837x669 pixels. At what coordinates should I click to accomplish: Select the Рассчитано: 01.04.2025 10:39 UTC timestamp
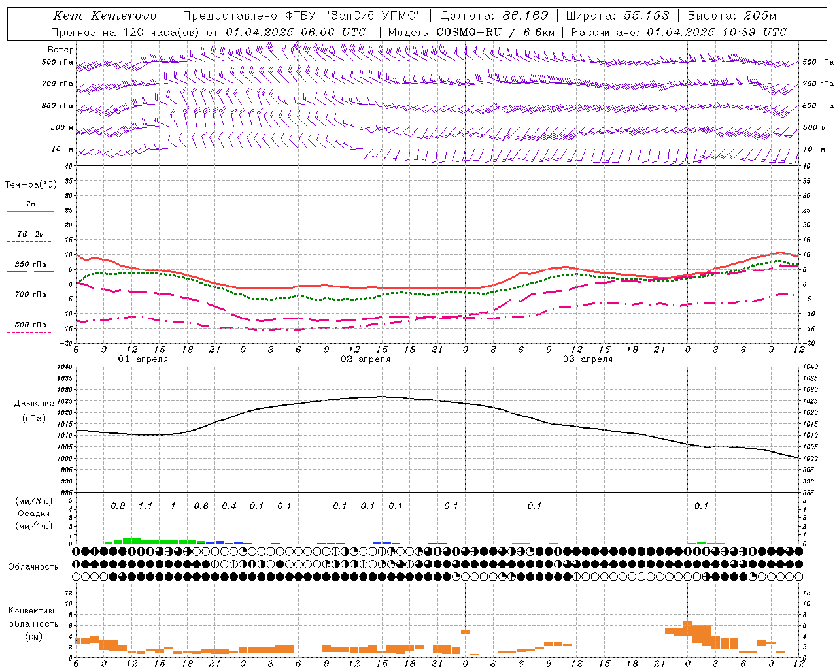(x=679, y=32)
